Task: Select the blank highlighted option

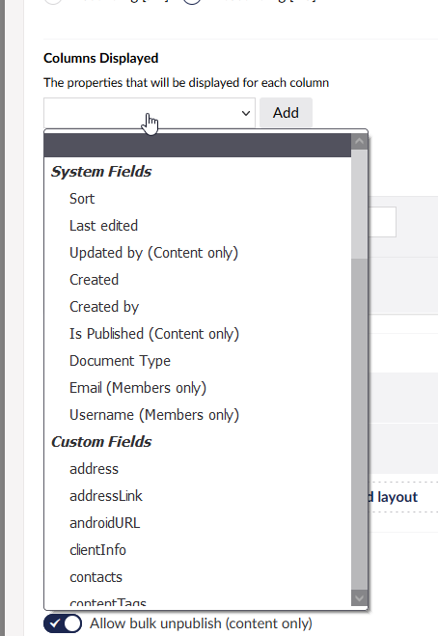Action: [198, 145]
